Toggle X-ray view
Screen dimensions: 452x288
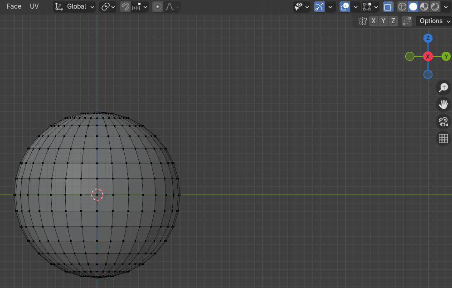(x=388, y=6)
